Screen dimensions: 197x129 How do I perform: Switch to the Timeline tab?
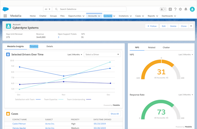[34, 46]
